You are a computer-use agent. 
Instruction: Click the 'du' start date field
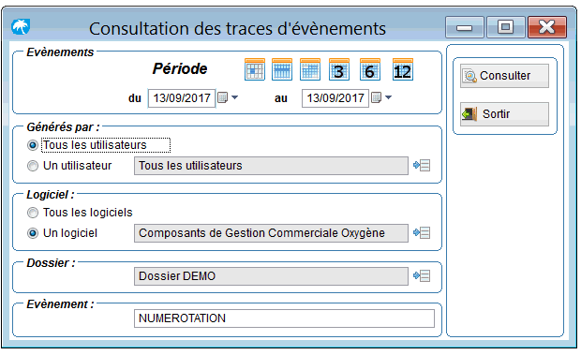[182, 98]
